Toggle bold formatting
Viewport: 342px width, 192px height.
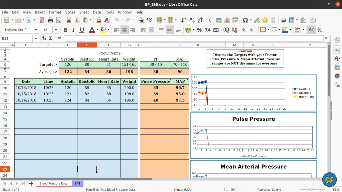65,30
